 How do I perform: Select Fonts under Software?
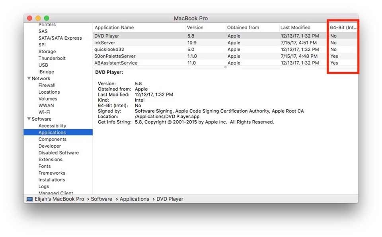(45, 166)
